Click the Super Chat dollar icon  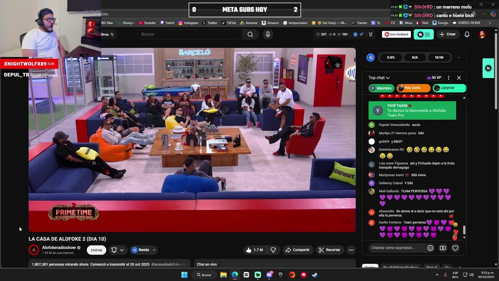click(x=443, y=248)
